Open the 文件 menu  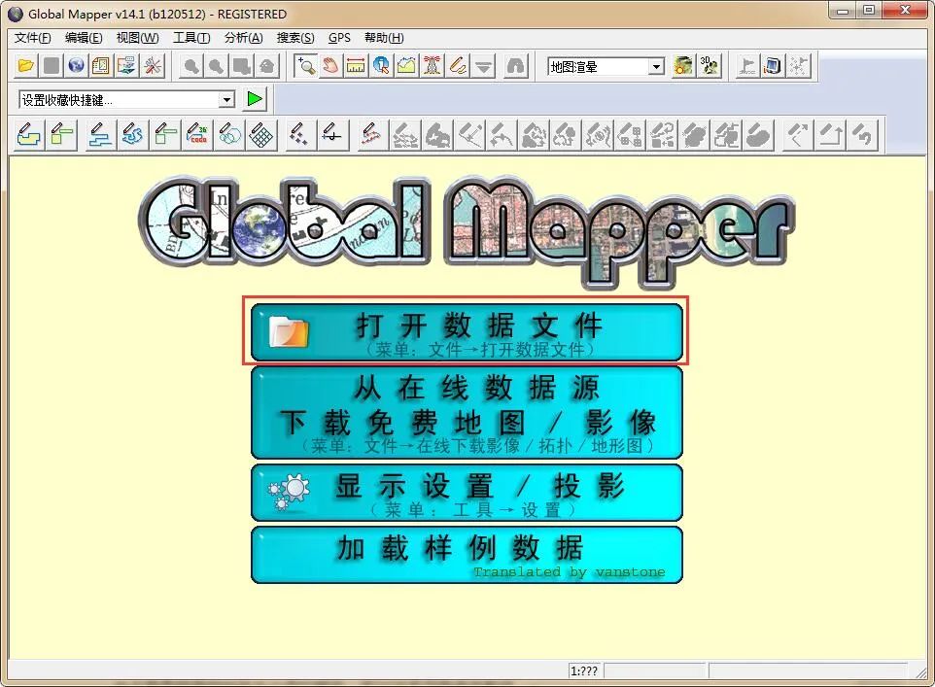pyautogui.click(x=31, y=37)
